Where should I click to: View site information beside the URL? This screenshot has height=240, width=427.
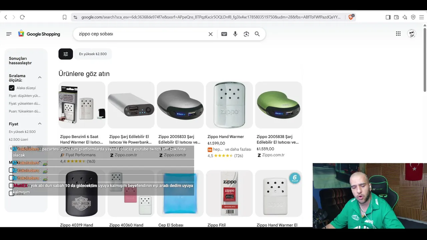click(75, 17)
